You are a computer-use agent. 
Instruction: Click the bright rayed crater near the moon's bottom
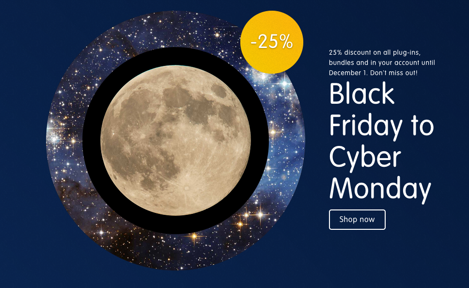[187, 186]
